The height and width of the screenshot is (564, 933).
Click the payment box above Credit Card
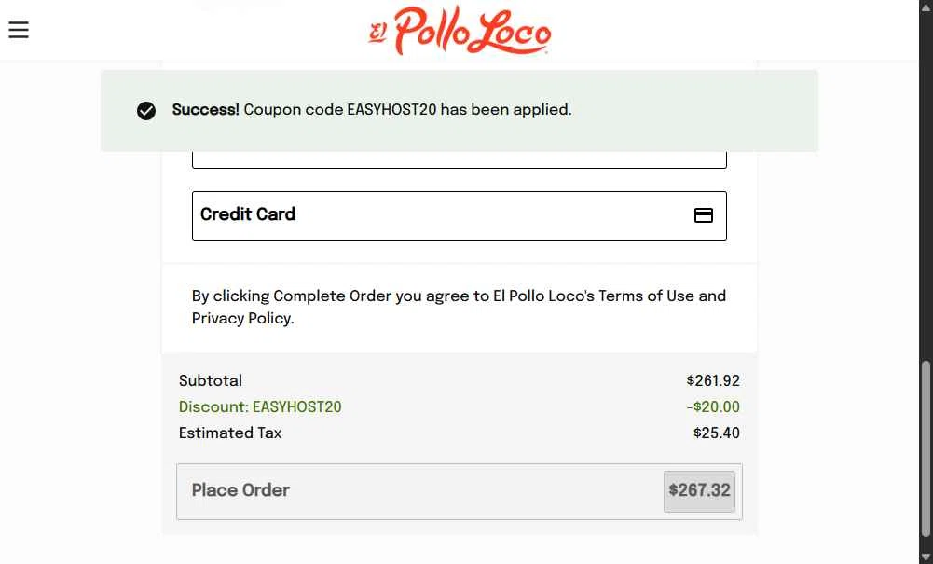(459, 158)
